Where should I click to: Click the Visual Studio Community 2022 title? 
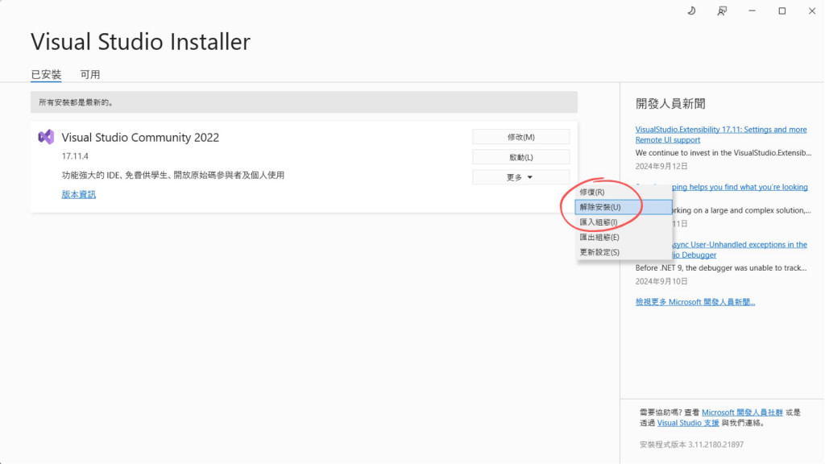coord(140,137)
